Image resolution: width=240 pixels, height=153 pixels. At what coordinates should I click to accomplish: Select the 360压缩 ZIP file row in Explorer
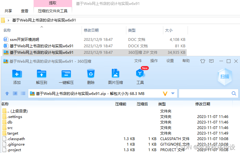[95, 52]
